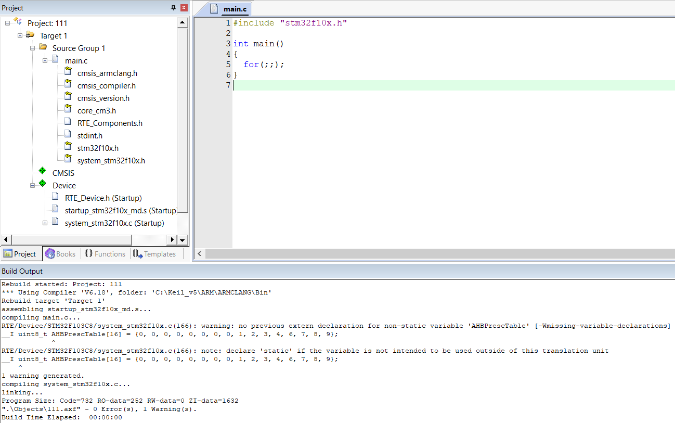This screenshot has width=675, height=423.
Task: Select the main.c file icon in tree
Action: coord(55,60)
